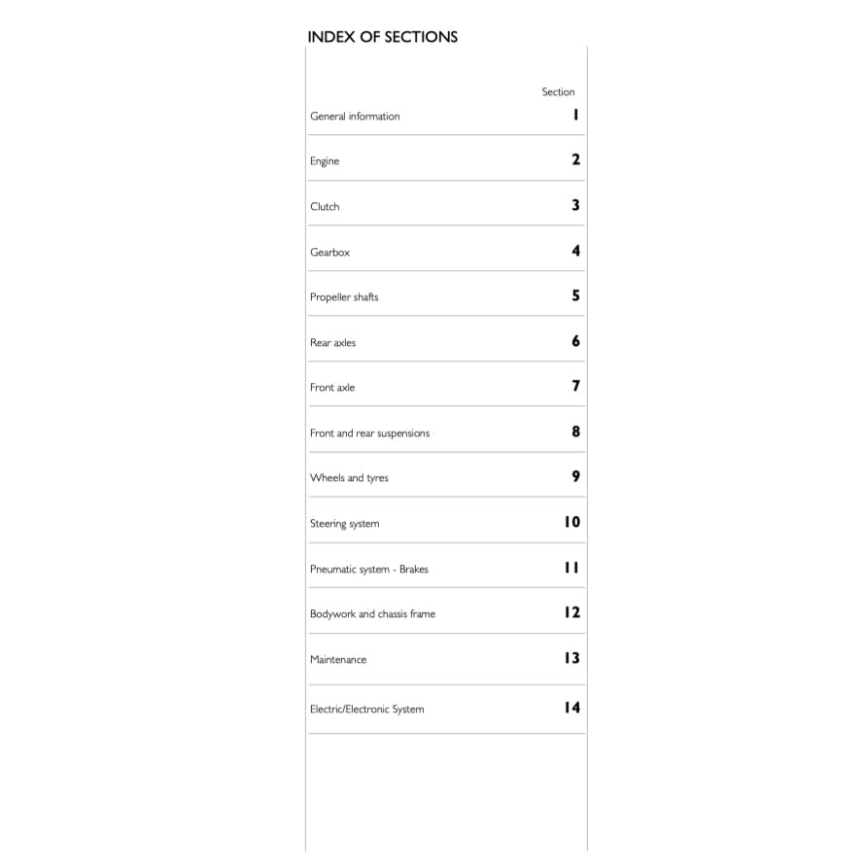This screenshot has width=866, height=866.
Task: Go to the Steering system section
Action: 344,524
